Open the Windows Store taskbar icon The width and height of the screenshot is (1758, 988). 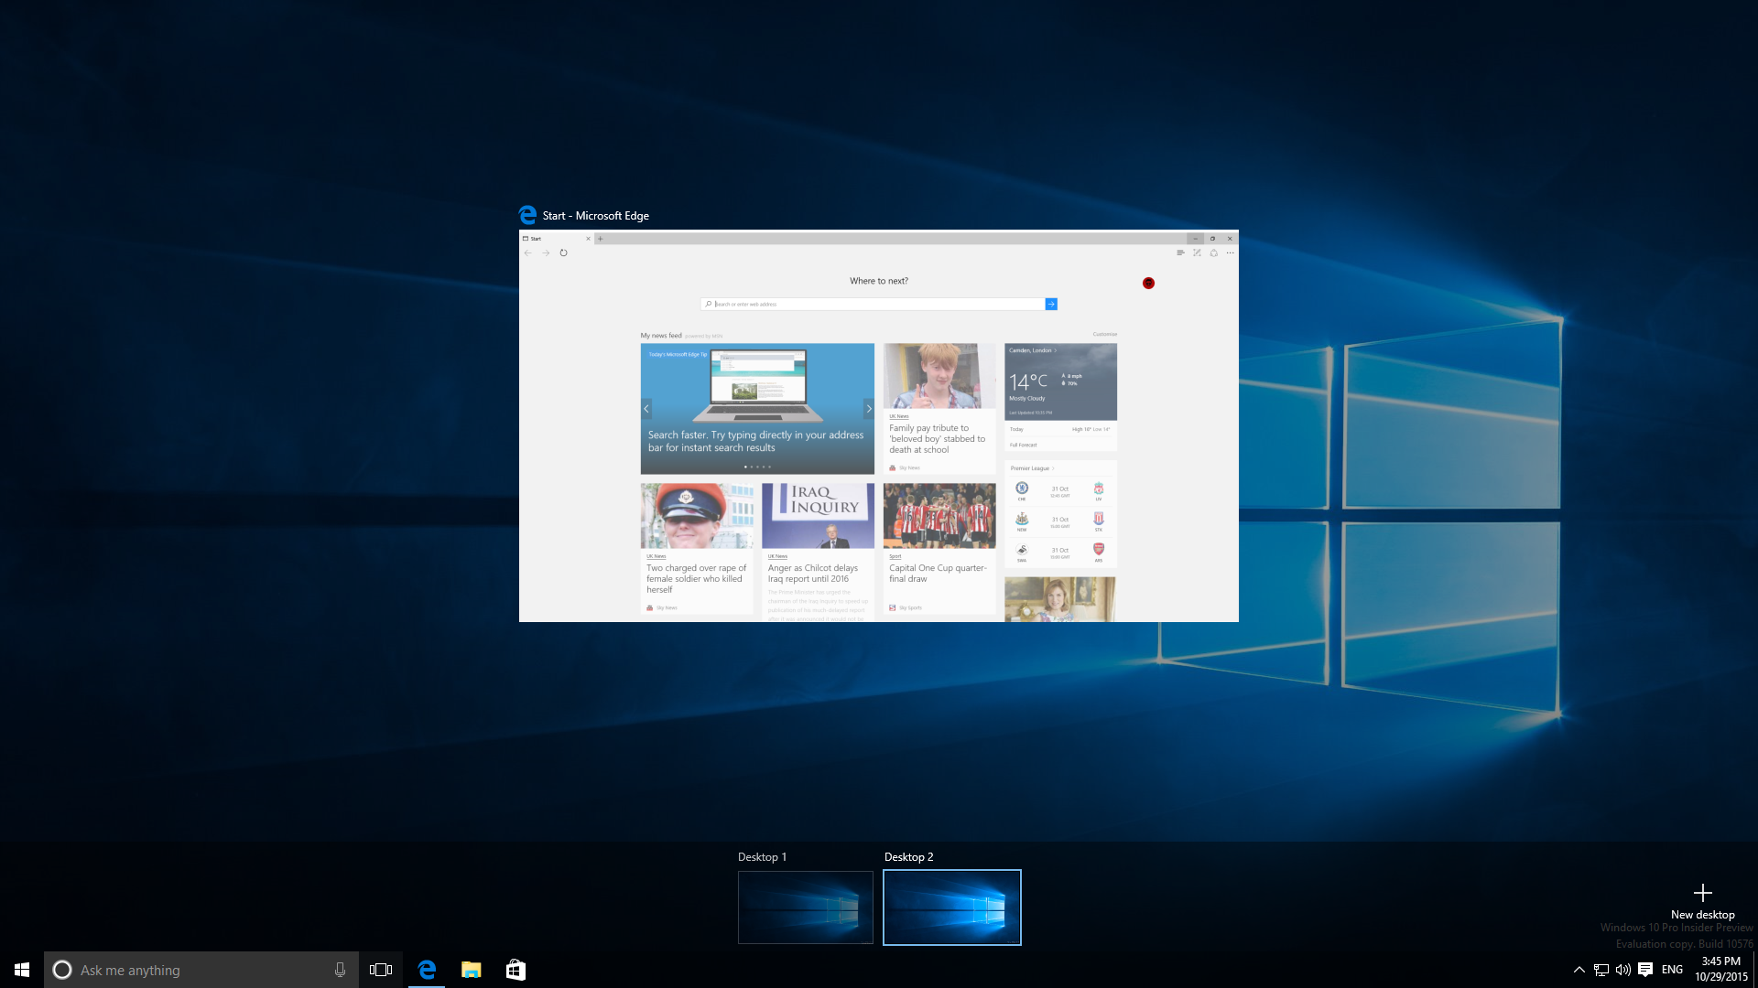click(515, 970)
